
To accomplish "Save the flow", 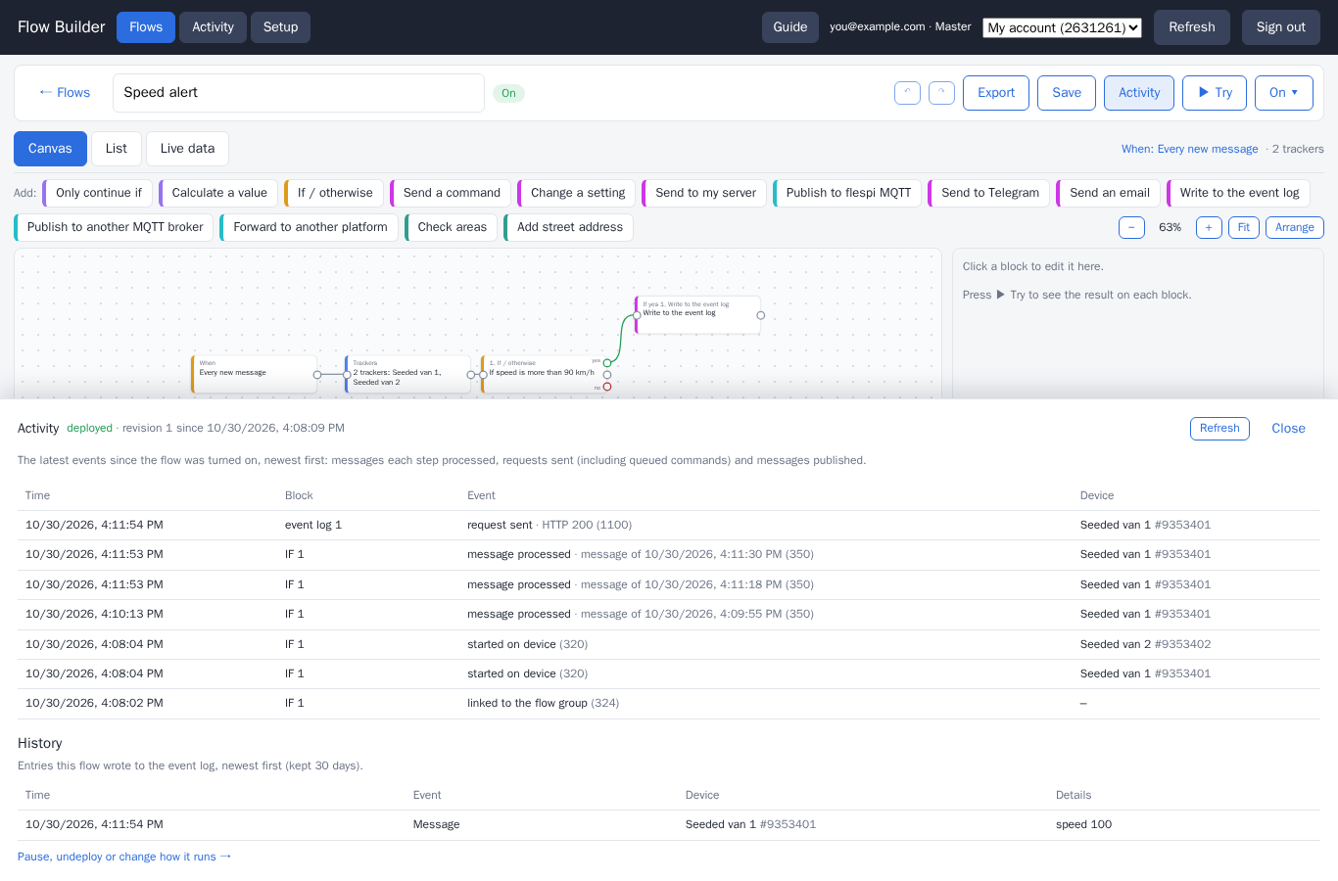I will tap(1067, 93).
